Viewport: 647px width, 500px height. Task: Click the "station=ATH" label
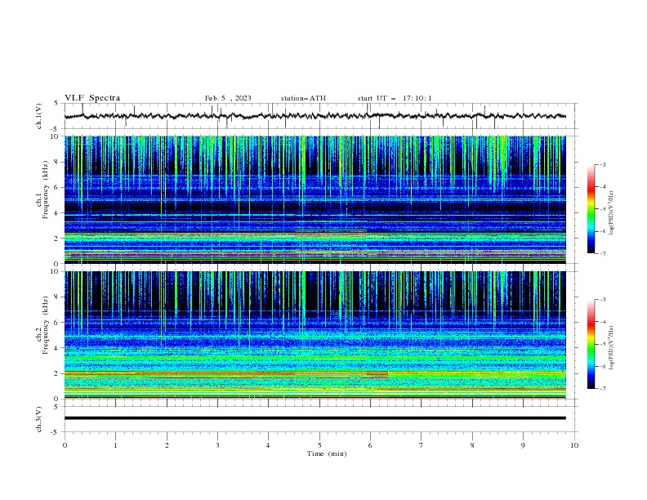point(303,98)
